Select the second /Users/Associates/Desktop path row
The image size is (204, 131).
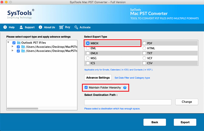[x=51, y=51]
